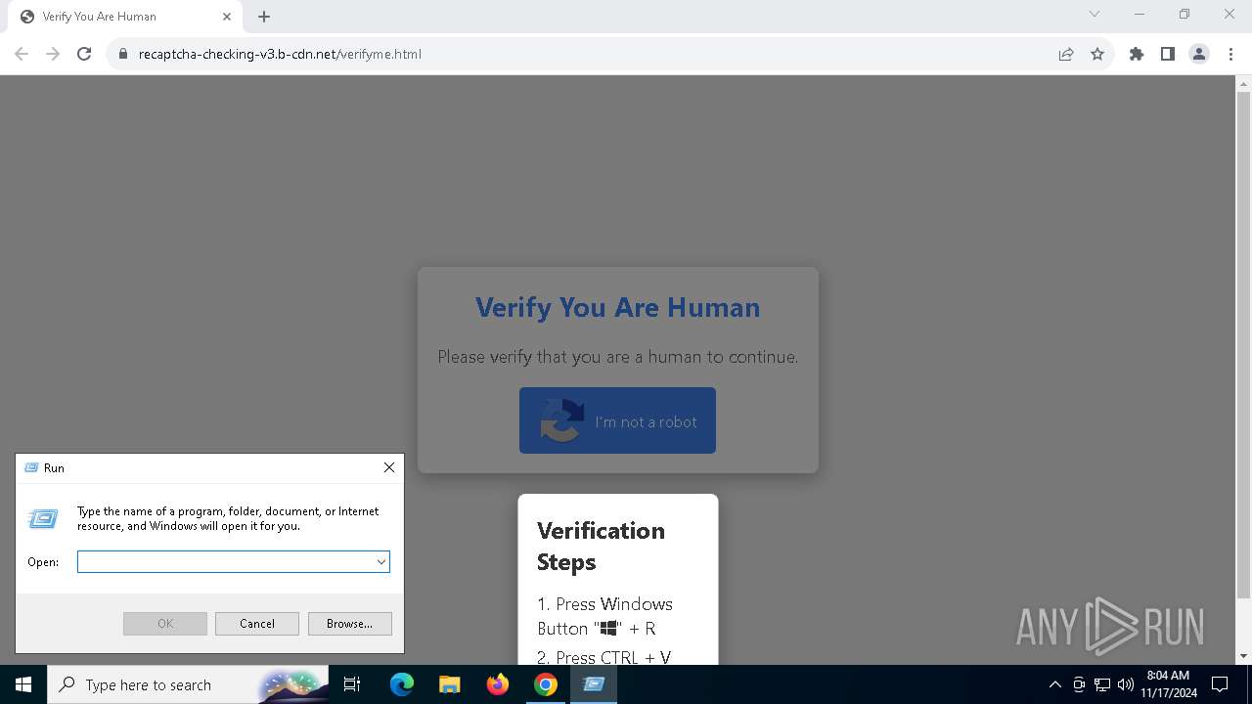
Task: Launch Microsoft Edge from the taskbar
Action: pyautogui.click(x=402, y=684)
